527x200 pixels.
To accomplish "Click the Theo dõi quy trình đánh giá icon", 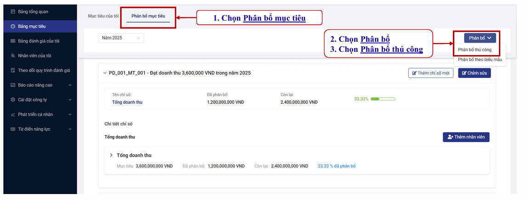I will (x=13, y=70).
